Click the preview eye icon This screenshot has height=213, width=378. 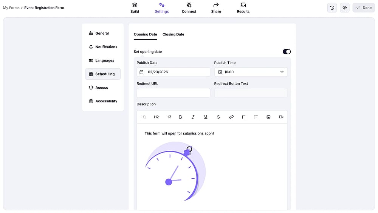(344, 8)
